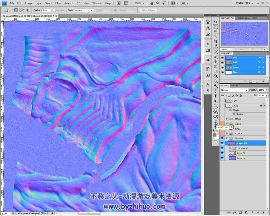This screenshot has width=270, height=216.
Task: Select the History Brush tool
Action: coord(215,66)
